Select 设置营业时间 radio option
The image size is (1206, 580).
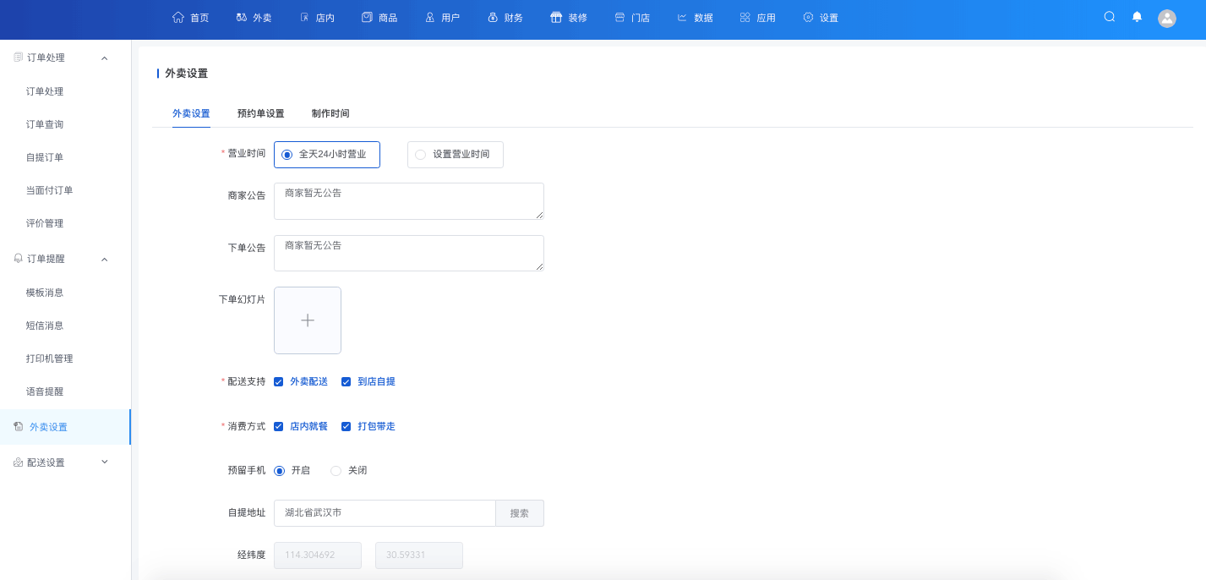[421, 155]
